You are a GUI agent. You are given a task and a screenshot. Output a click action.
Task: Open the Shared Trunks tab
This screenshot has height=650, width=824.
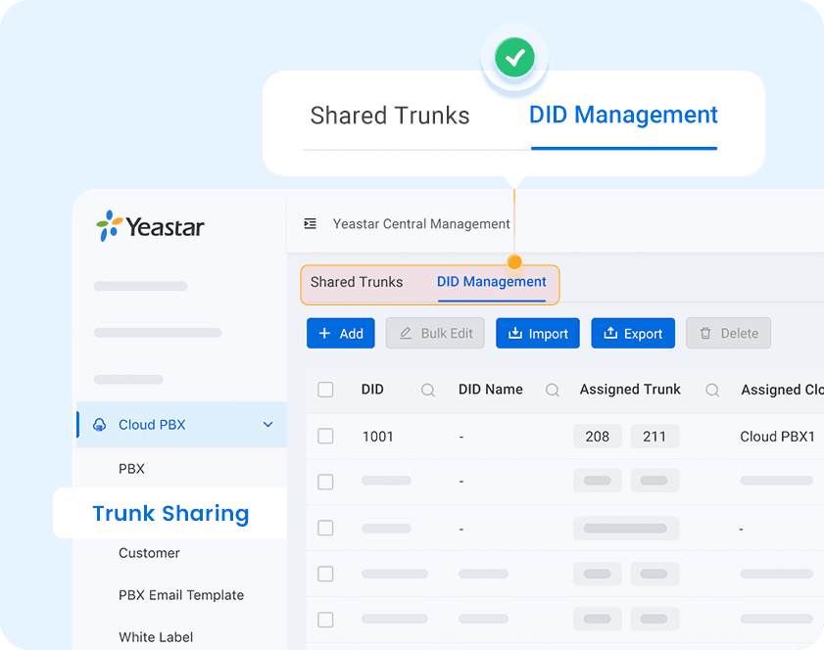[357, 282]
